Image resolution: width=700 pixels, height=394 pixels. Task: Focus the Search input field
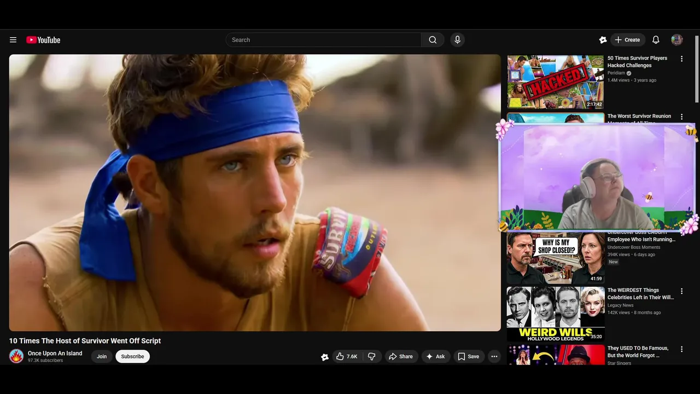click(x=323, y=40)
